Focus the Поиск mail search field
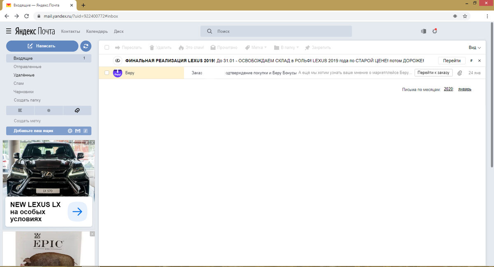This screenshot has width=494, height=267. tap(276, 31)
